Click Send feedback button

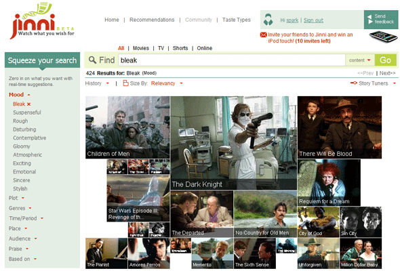380,20
